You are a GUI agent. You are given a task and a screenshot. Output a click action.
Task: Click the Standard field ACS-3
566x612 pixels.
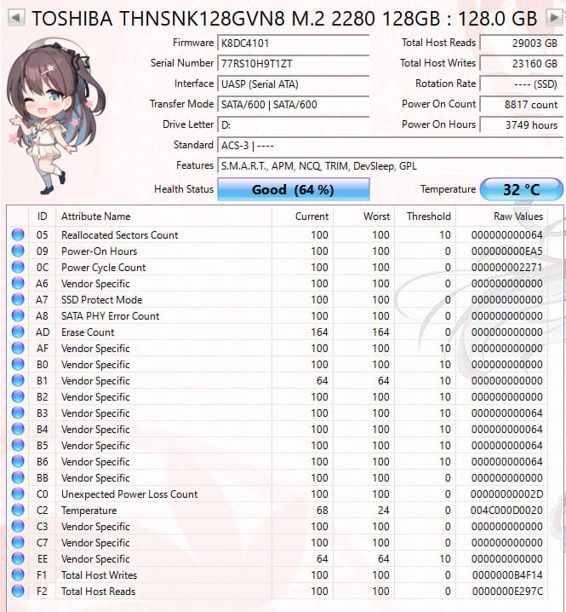point(390,146)
